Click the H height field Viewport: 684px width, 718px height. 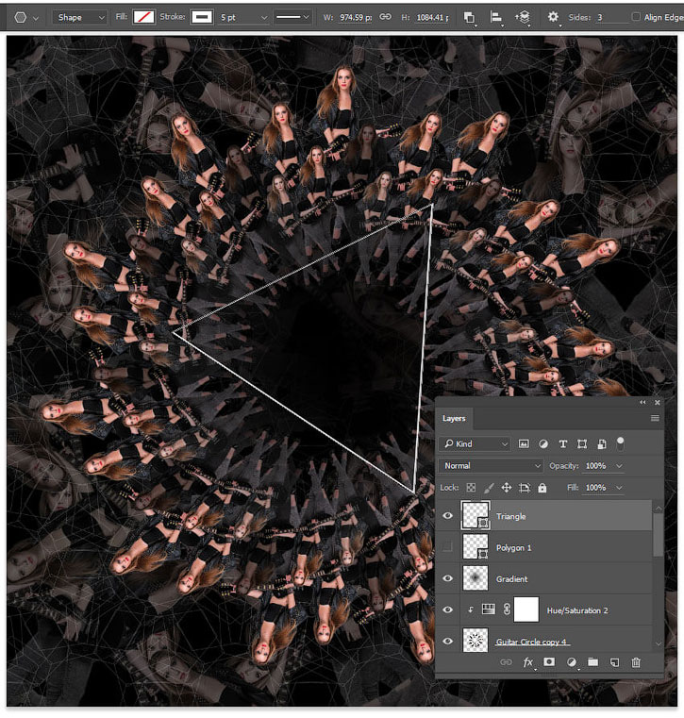point(432,17)
